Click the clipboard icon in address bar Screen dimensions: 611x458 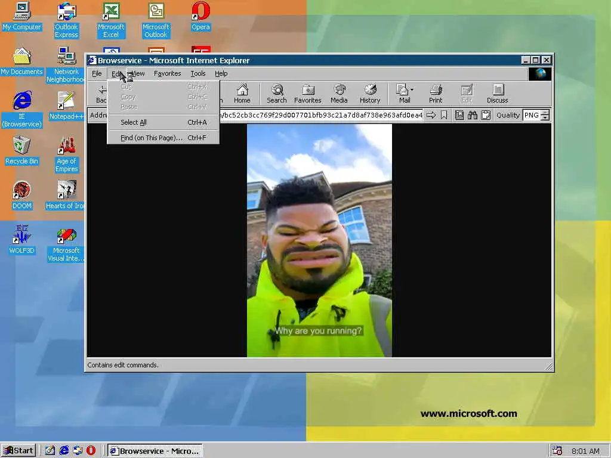pos(486,115)
